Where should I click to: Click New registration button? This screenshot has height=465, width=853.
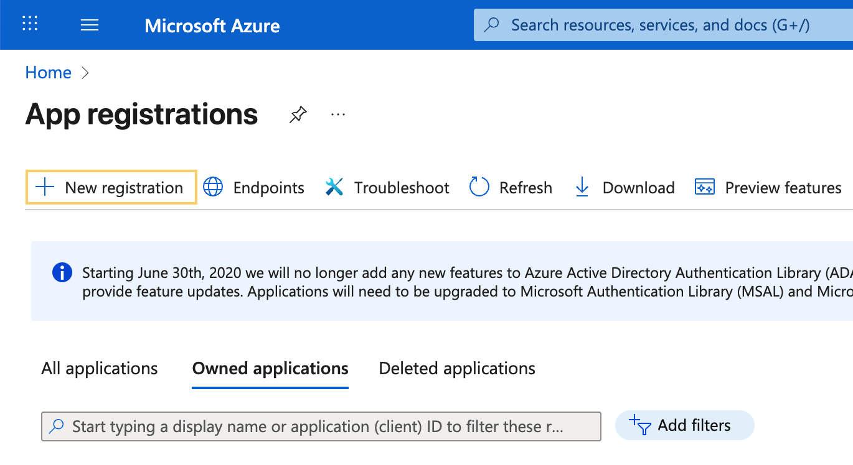pyautogui.click(x=111, y=187)
